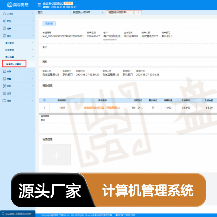The image size is (217, 217).
Task: Expand the 证照 menu chevron
Action: click(33, 93)
